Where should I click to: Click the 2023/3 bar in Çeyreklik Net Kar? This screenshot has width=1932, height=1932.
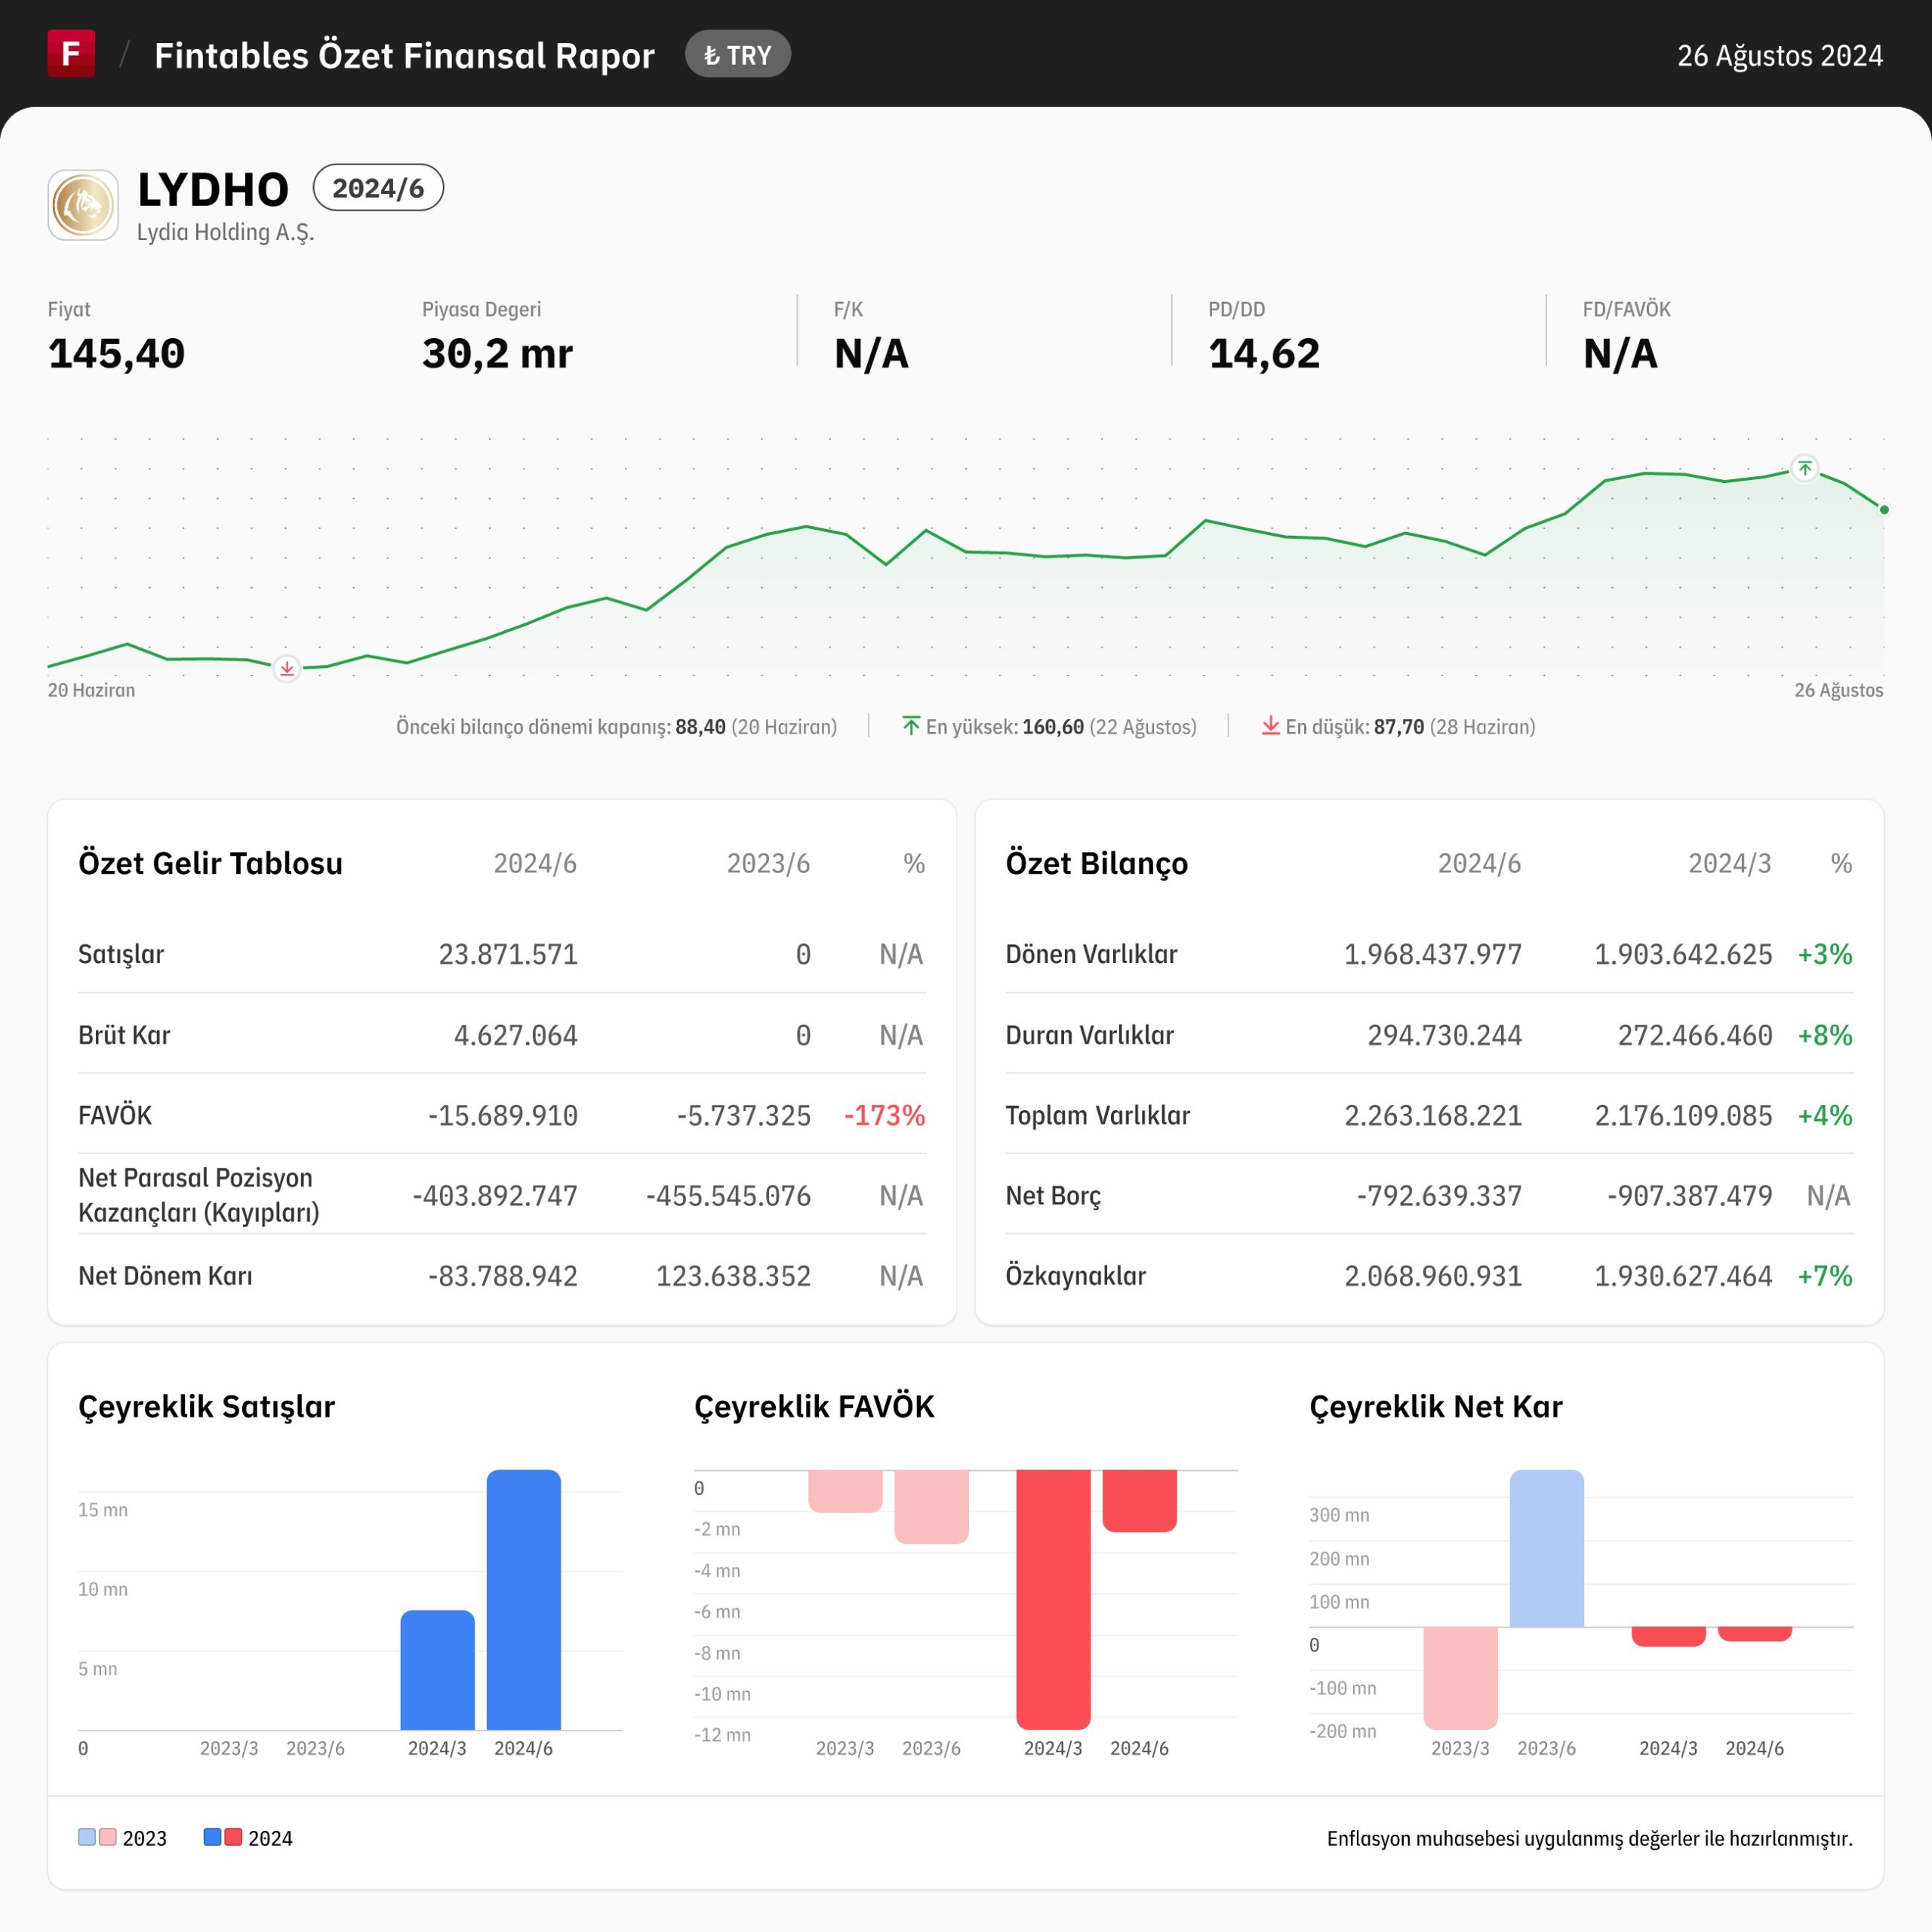(x=1461, y=1678)
